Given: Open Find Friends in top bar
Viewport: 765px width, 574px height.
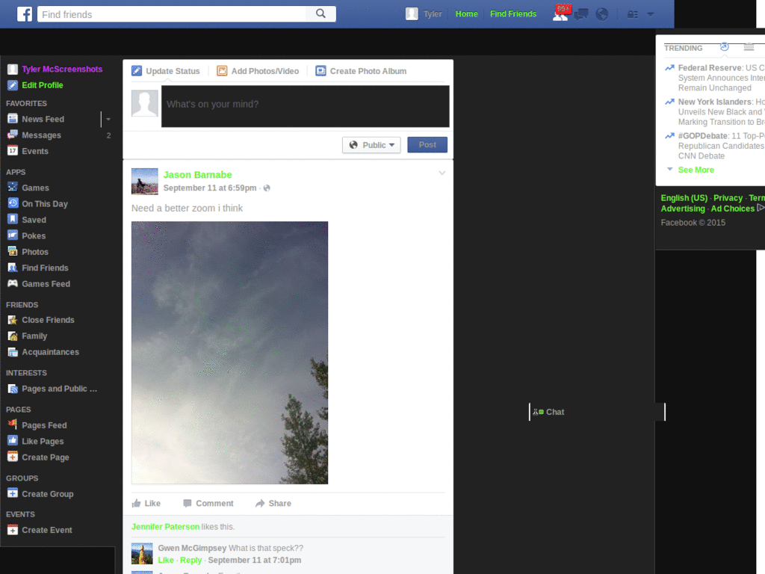Looking at the screenshot, I should click(x=513, y=14).
